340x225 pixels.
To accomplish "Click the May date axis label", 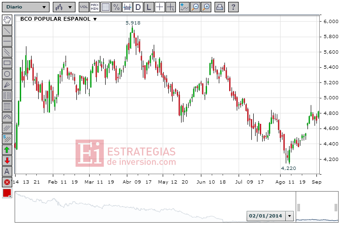I will click(163, 182).
